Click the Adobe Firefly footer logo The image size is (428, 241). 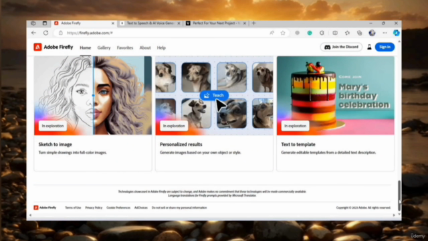[x=45, y=208]
